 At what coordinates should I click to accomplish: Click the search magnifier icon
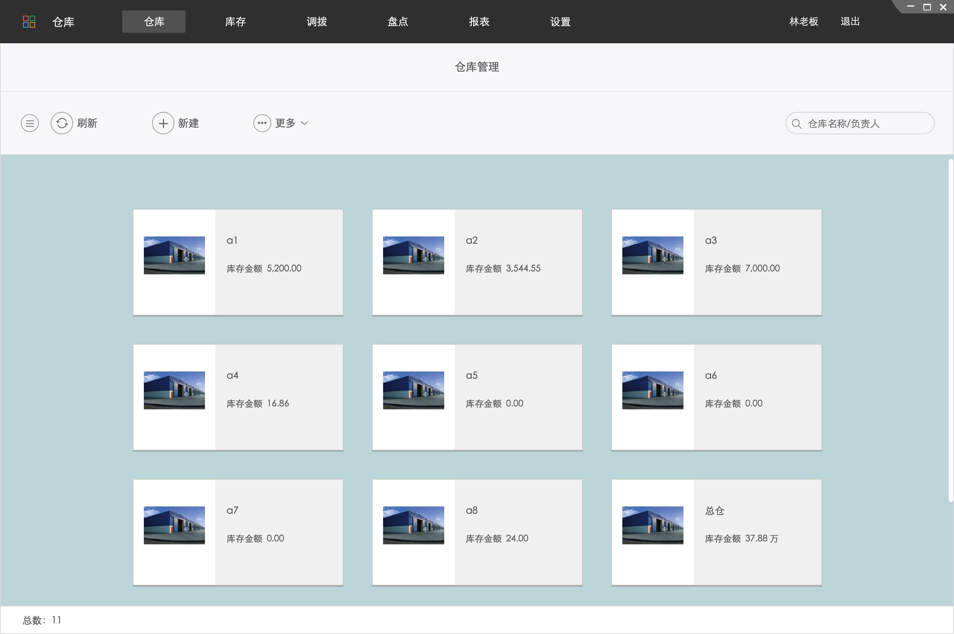point(796,124)
